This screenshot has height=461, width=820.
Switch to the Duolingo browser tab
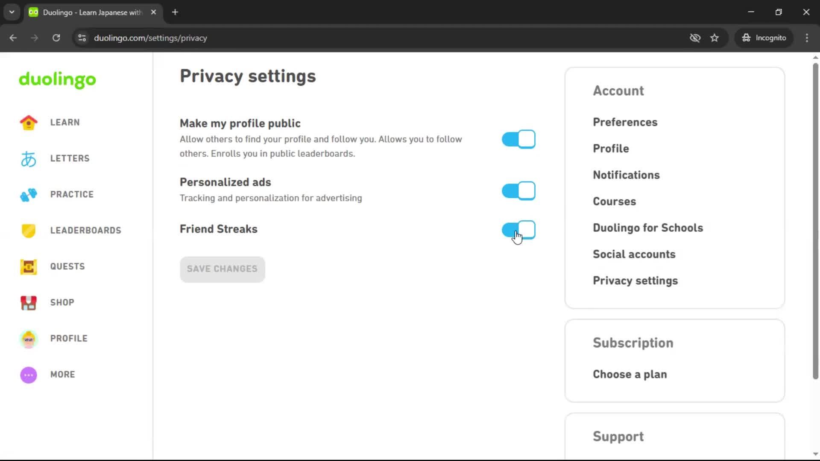[85, 12]
